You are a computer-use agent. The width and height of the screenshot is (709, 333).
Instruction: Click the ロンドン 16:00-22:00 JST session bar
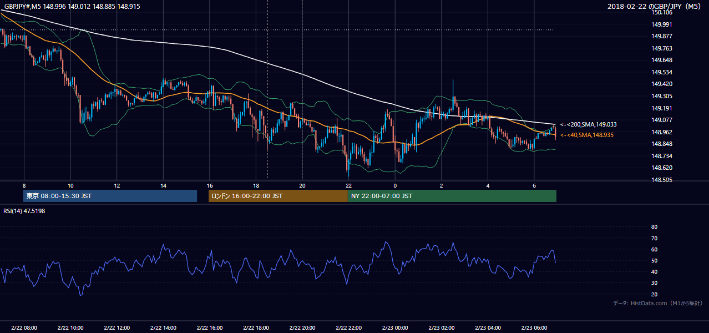point(278,196)
